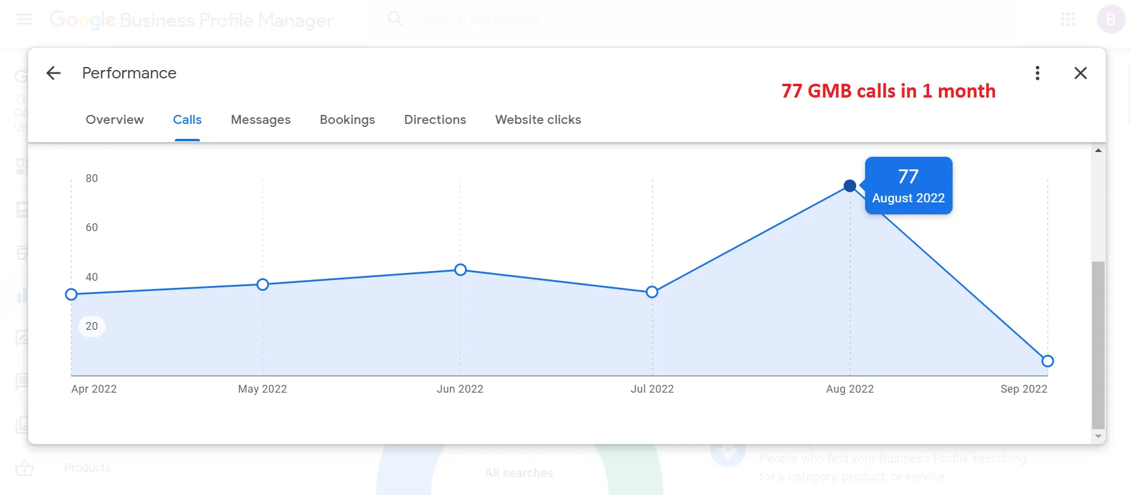Select the Jul 2022 data point

point(652,292)
